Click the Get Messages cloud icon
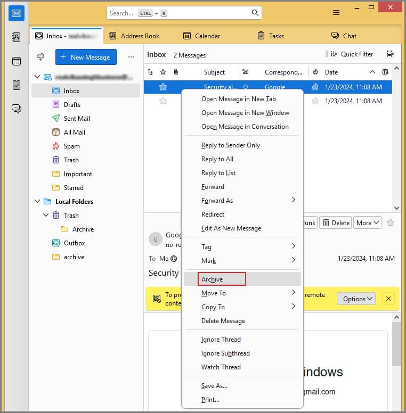Viewport: 406px width, 413px height. click(x=40, y=57)
